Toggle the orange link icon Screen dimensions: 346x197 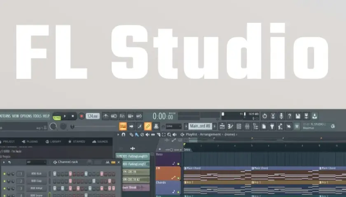coord(147,126)
